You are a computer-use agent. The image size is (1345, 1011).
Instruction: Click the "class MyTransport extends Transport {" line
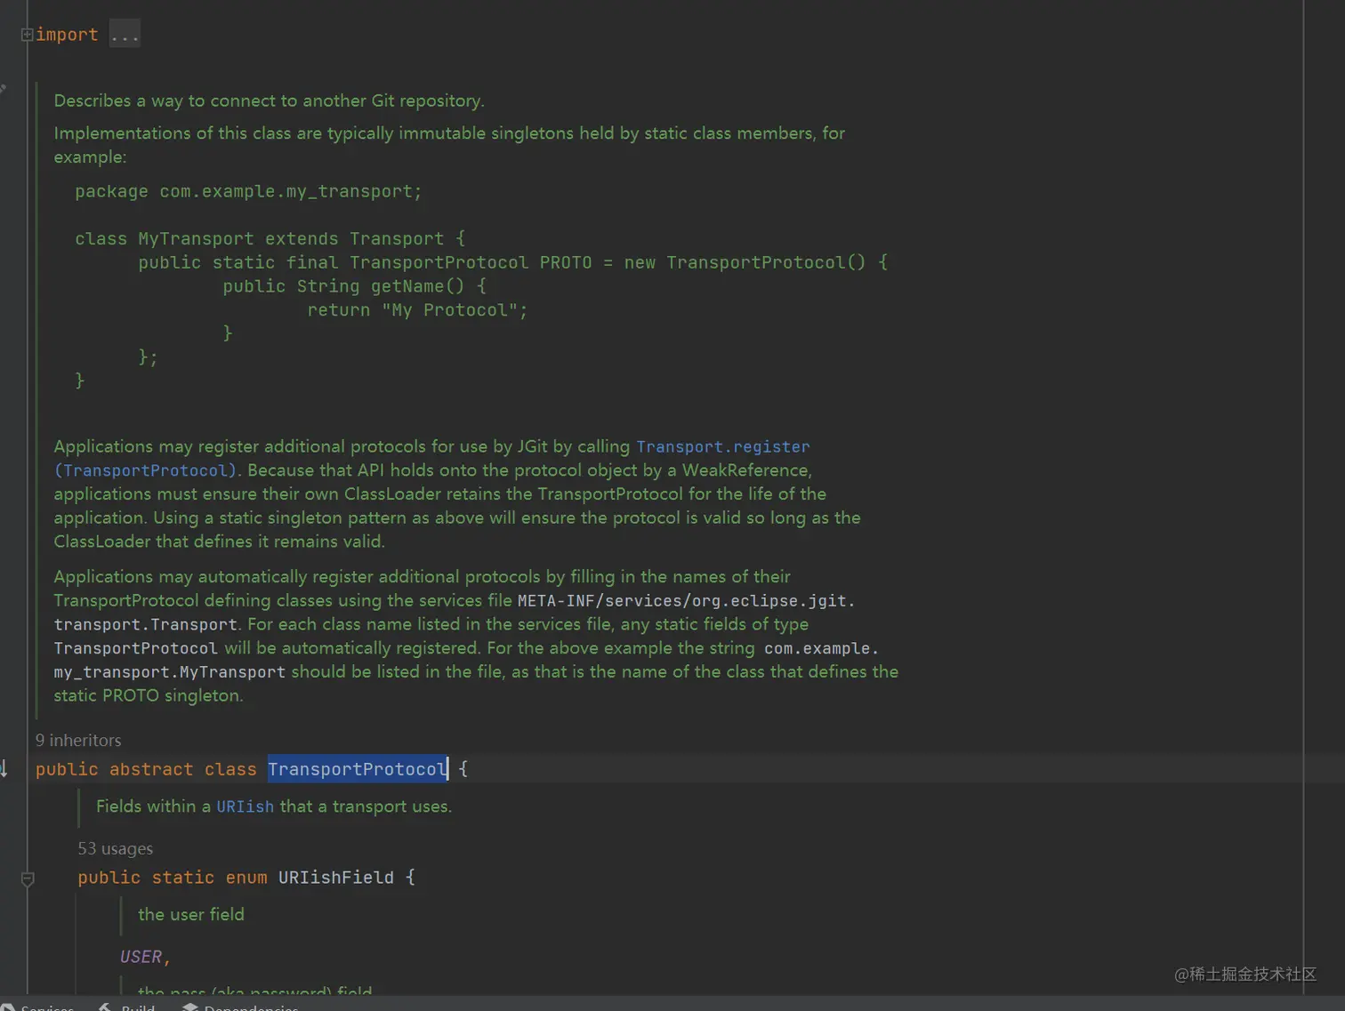(x=270, y=238)
